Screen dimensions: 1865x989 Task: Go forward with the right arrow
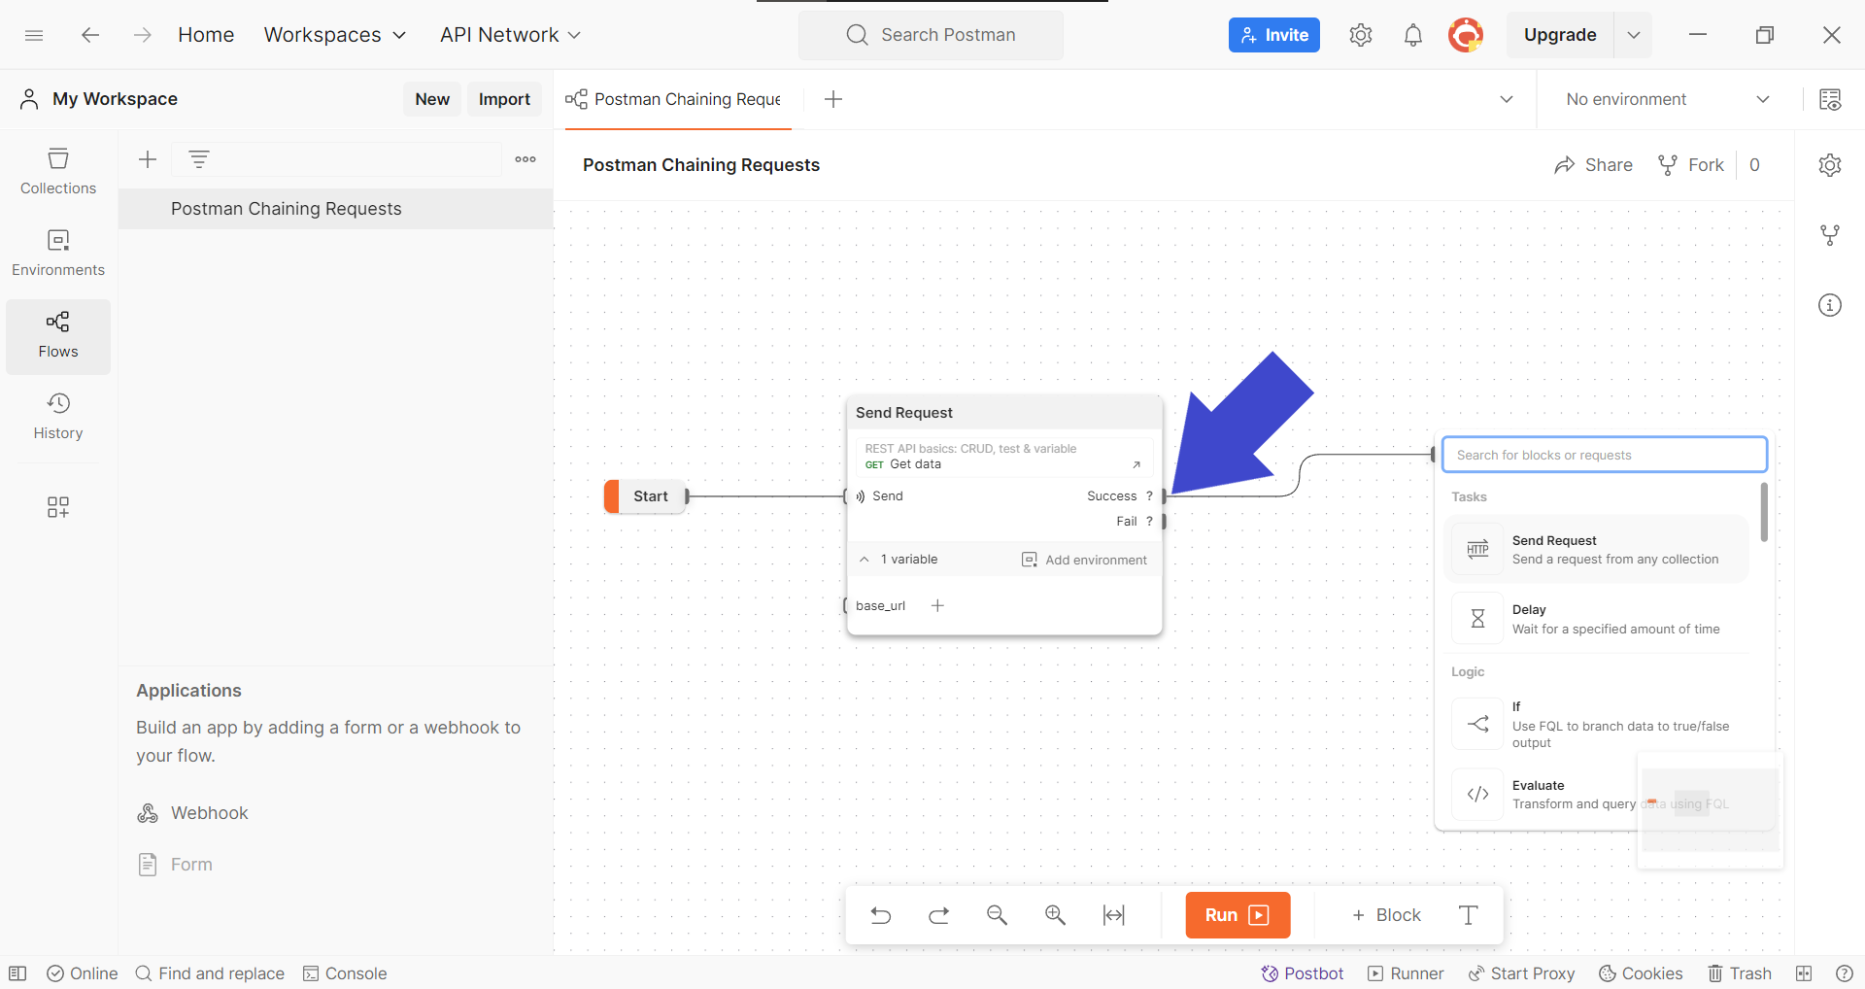(x=143, y=35)
